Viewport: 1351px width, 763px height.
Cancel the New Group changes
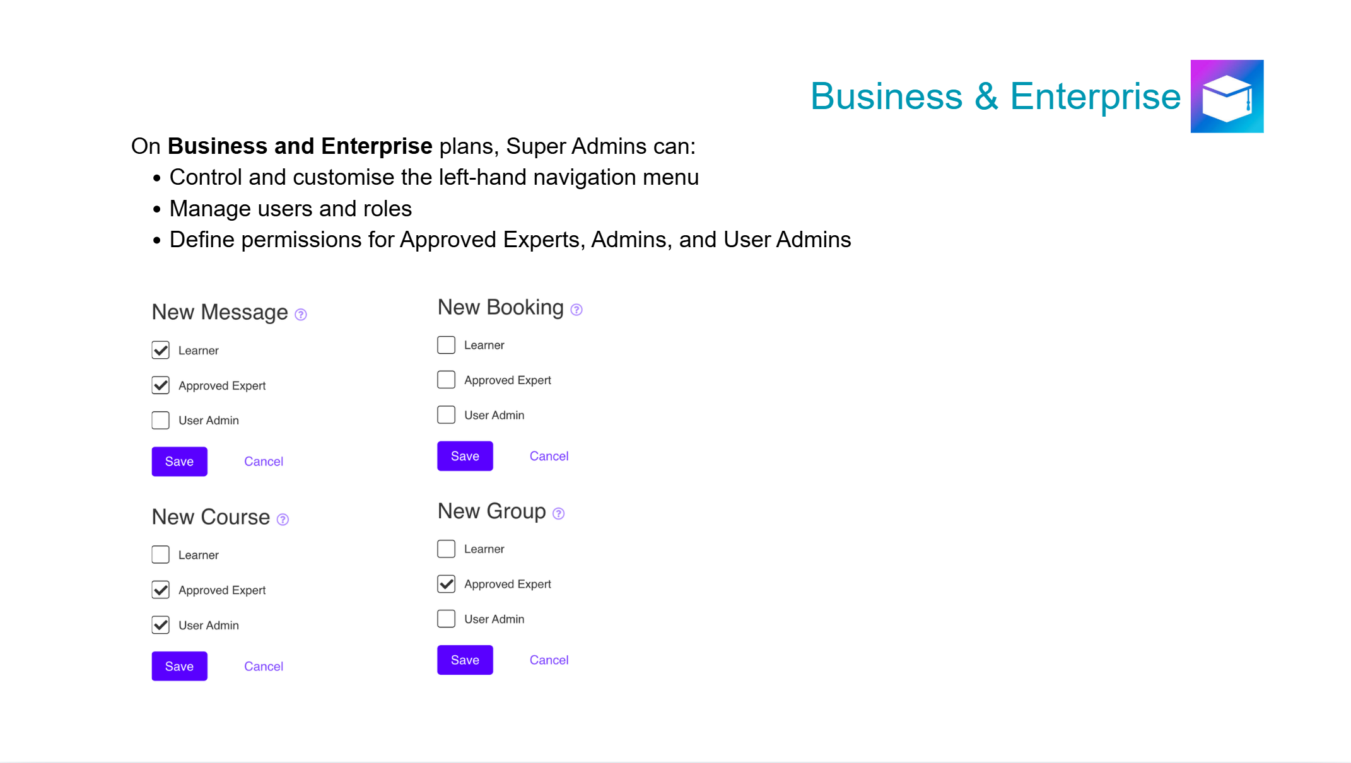[549, 660]
